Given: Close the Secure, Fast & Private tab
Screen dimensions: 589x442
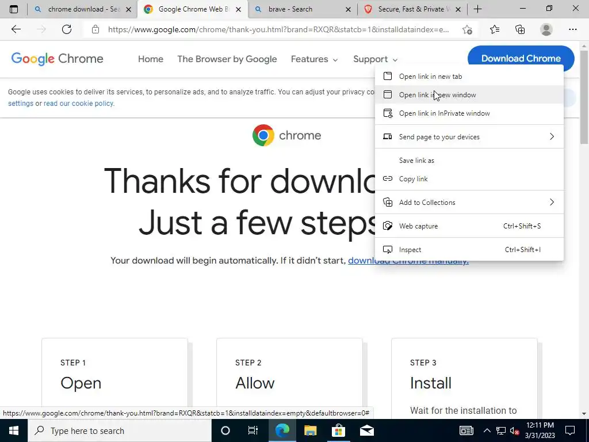Looking at the screenshot, I should click(x=458, y=9).
